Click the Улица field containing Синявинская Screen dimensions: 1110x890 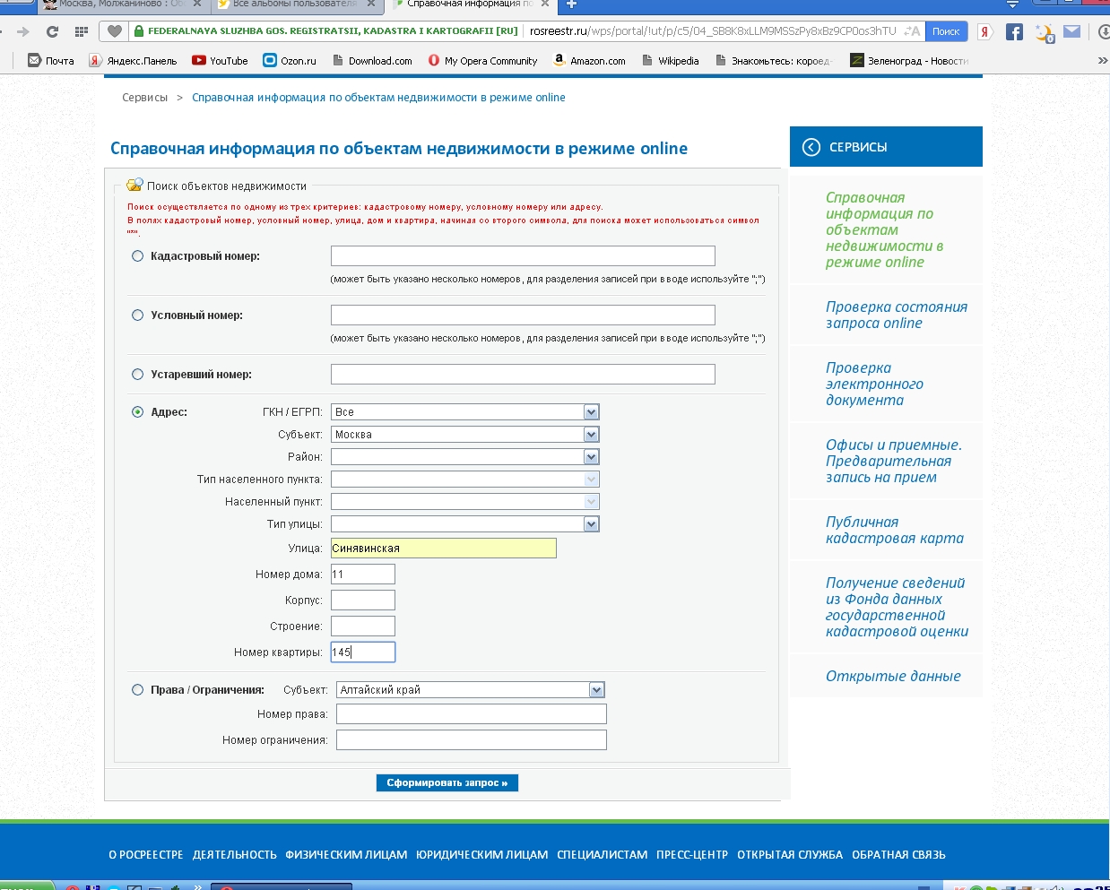[443, 549]
